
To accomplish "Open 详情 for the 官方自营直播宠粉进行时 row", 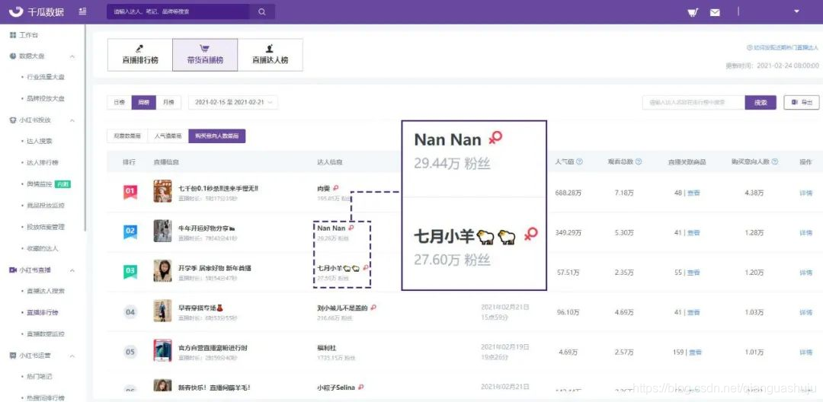I will coord(805,353).
